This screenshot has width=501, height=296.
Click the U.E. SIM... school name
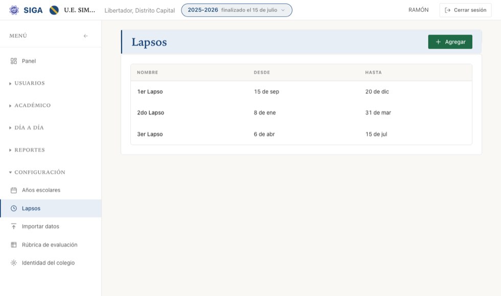click(80, 10)
